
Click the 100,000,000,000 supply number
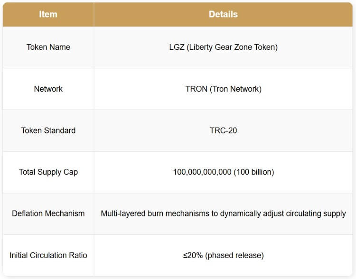click(202, 172)
